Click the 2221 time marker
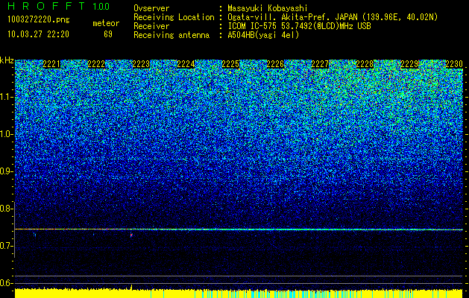469x298 pixels. point(51,64)
